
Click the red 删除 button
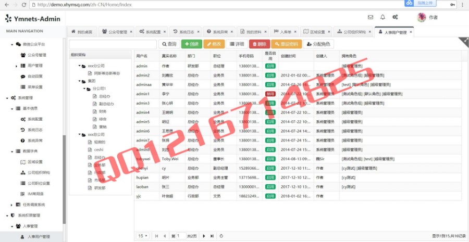click(260, 44)
